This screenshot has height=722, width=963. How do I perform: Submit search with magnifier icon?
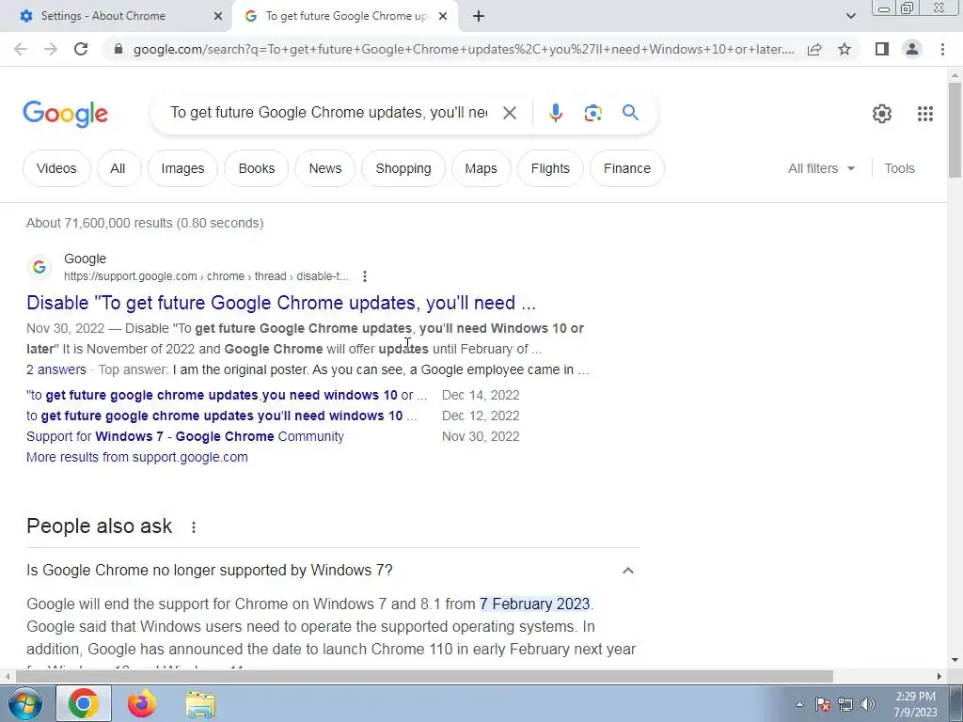[x=630, y=113]
